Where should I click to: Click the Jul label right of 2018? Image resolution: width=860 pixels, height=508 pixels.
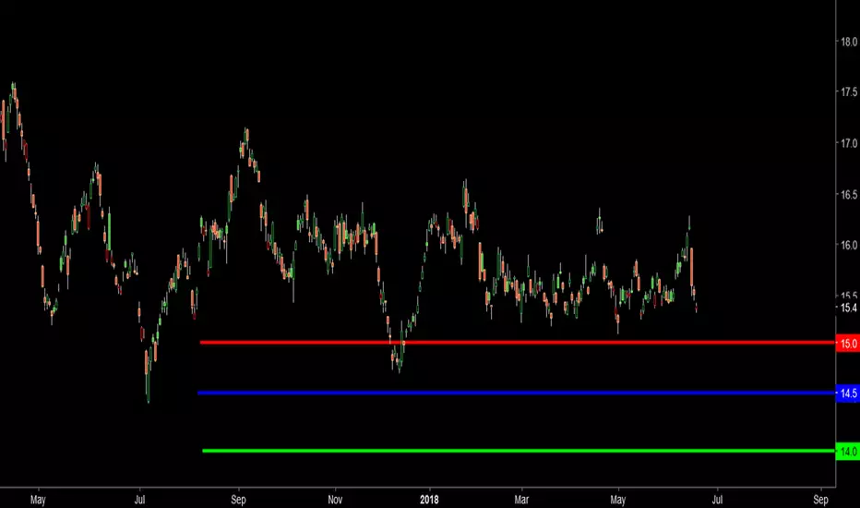tap(717, 499)
